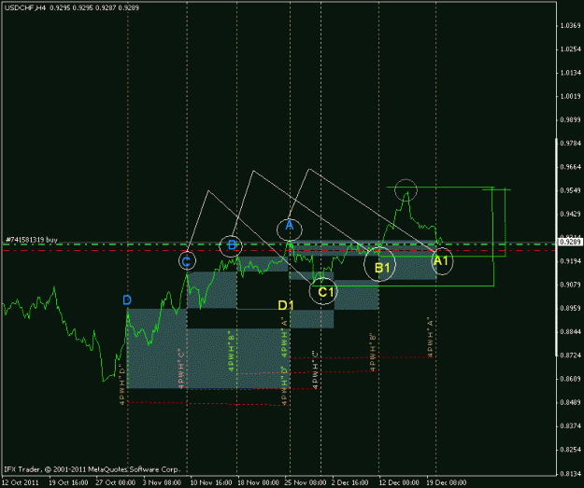Click the 25 Nov 08:00 time label

pos(305,482)
